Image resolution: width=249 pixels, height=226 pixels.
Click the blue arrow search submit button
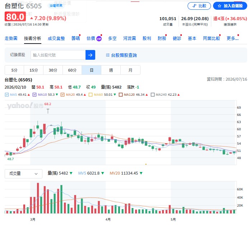click(90, 55)
